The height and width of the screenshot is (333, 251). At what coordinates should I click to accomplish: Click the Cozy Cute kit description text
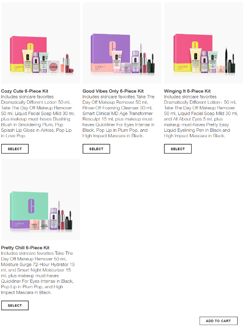[38, 116]
